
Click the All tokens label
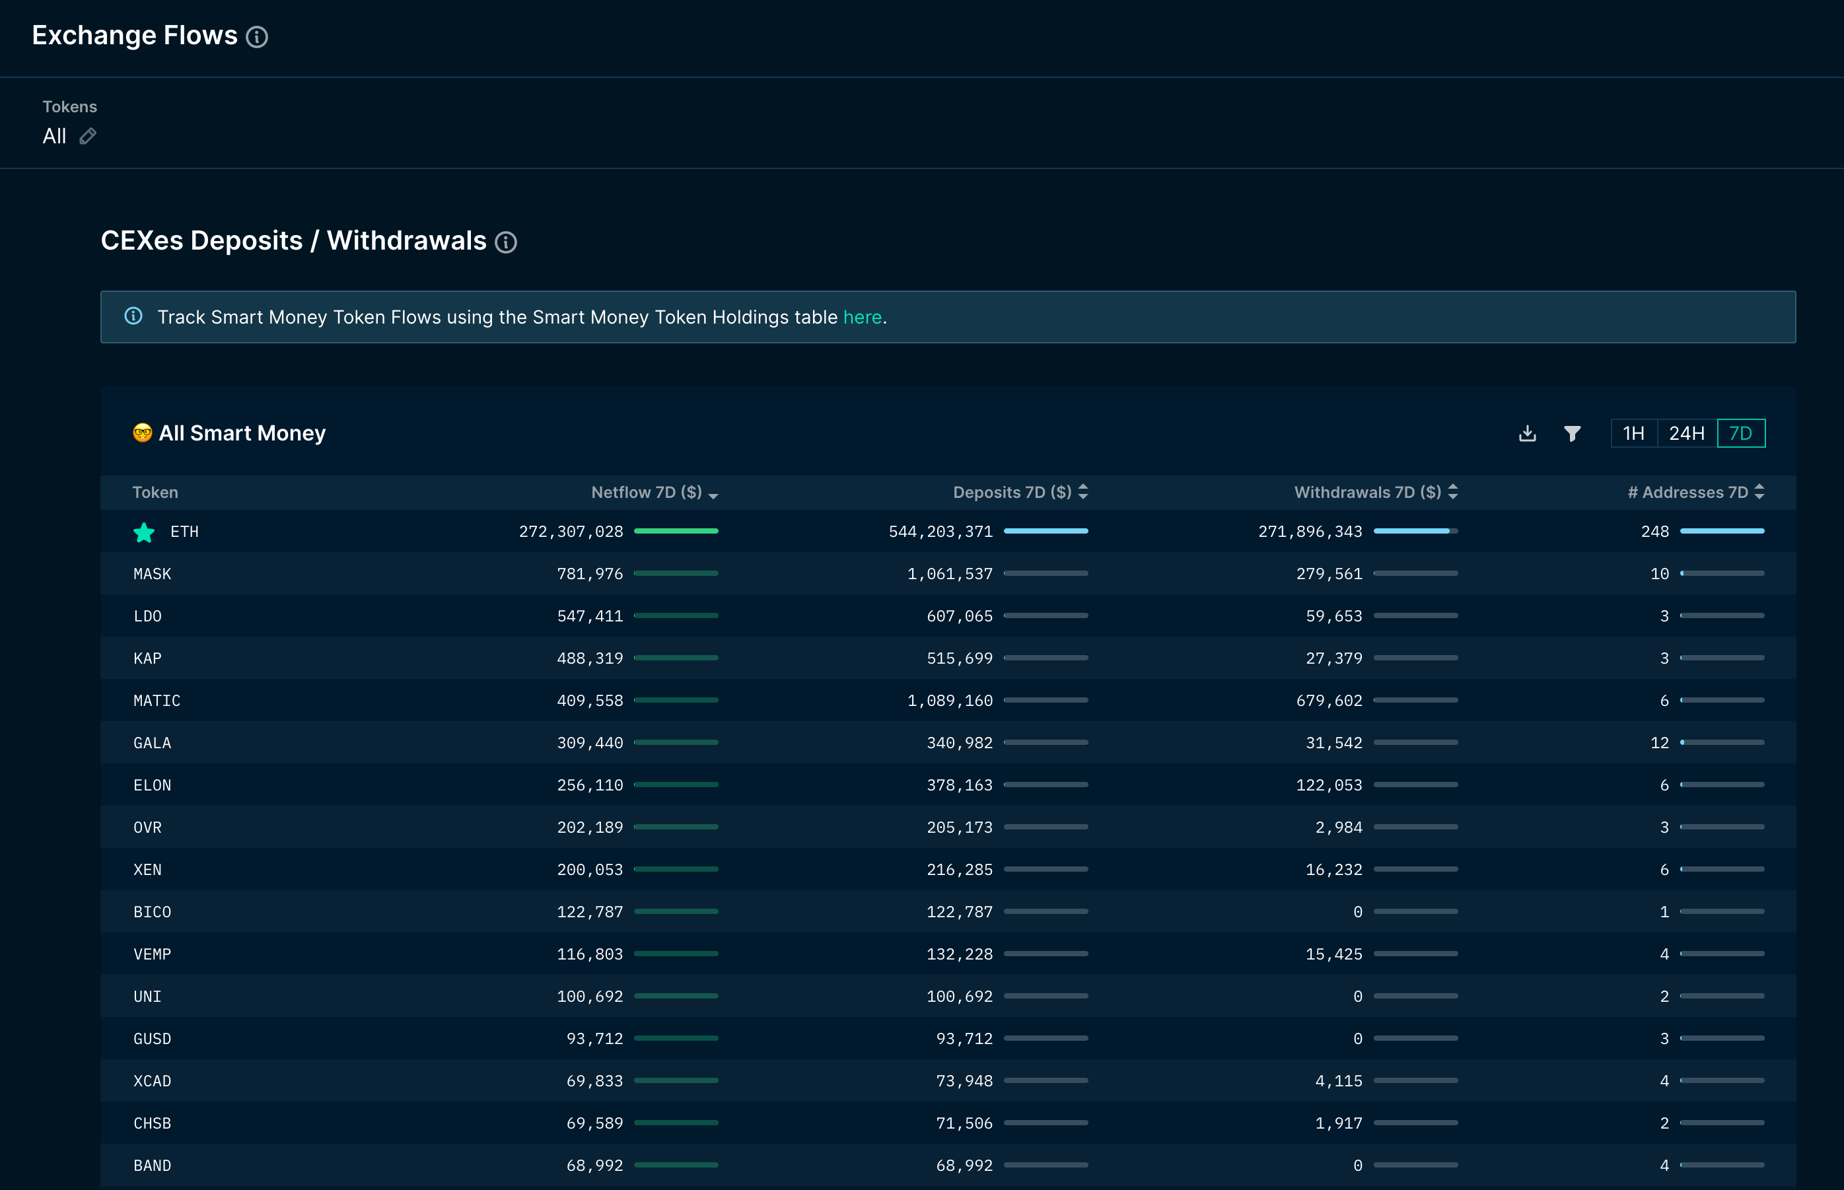click(53, 136)
